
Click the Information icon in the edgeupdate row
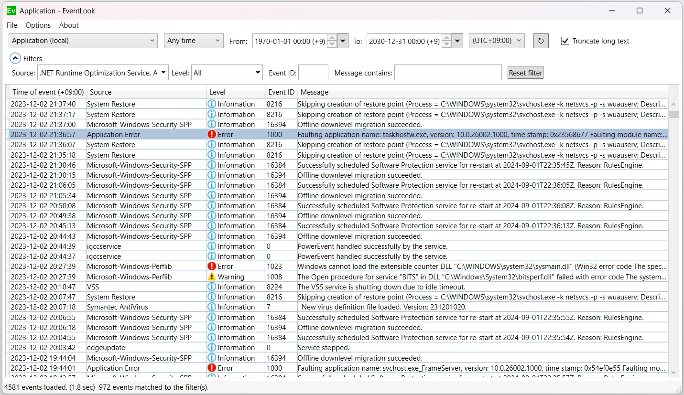[212, 348]
